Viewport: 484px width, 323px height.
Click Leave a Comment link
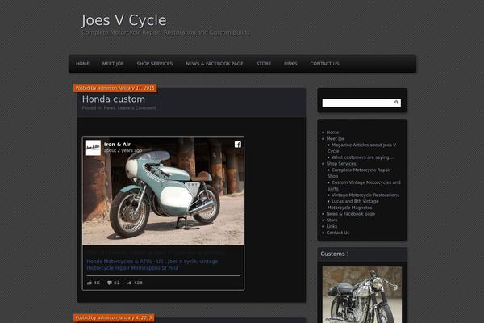(137, 108)
